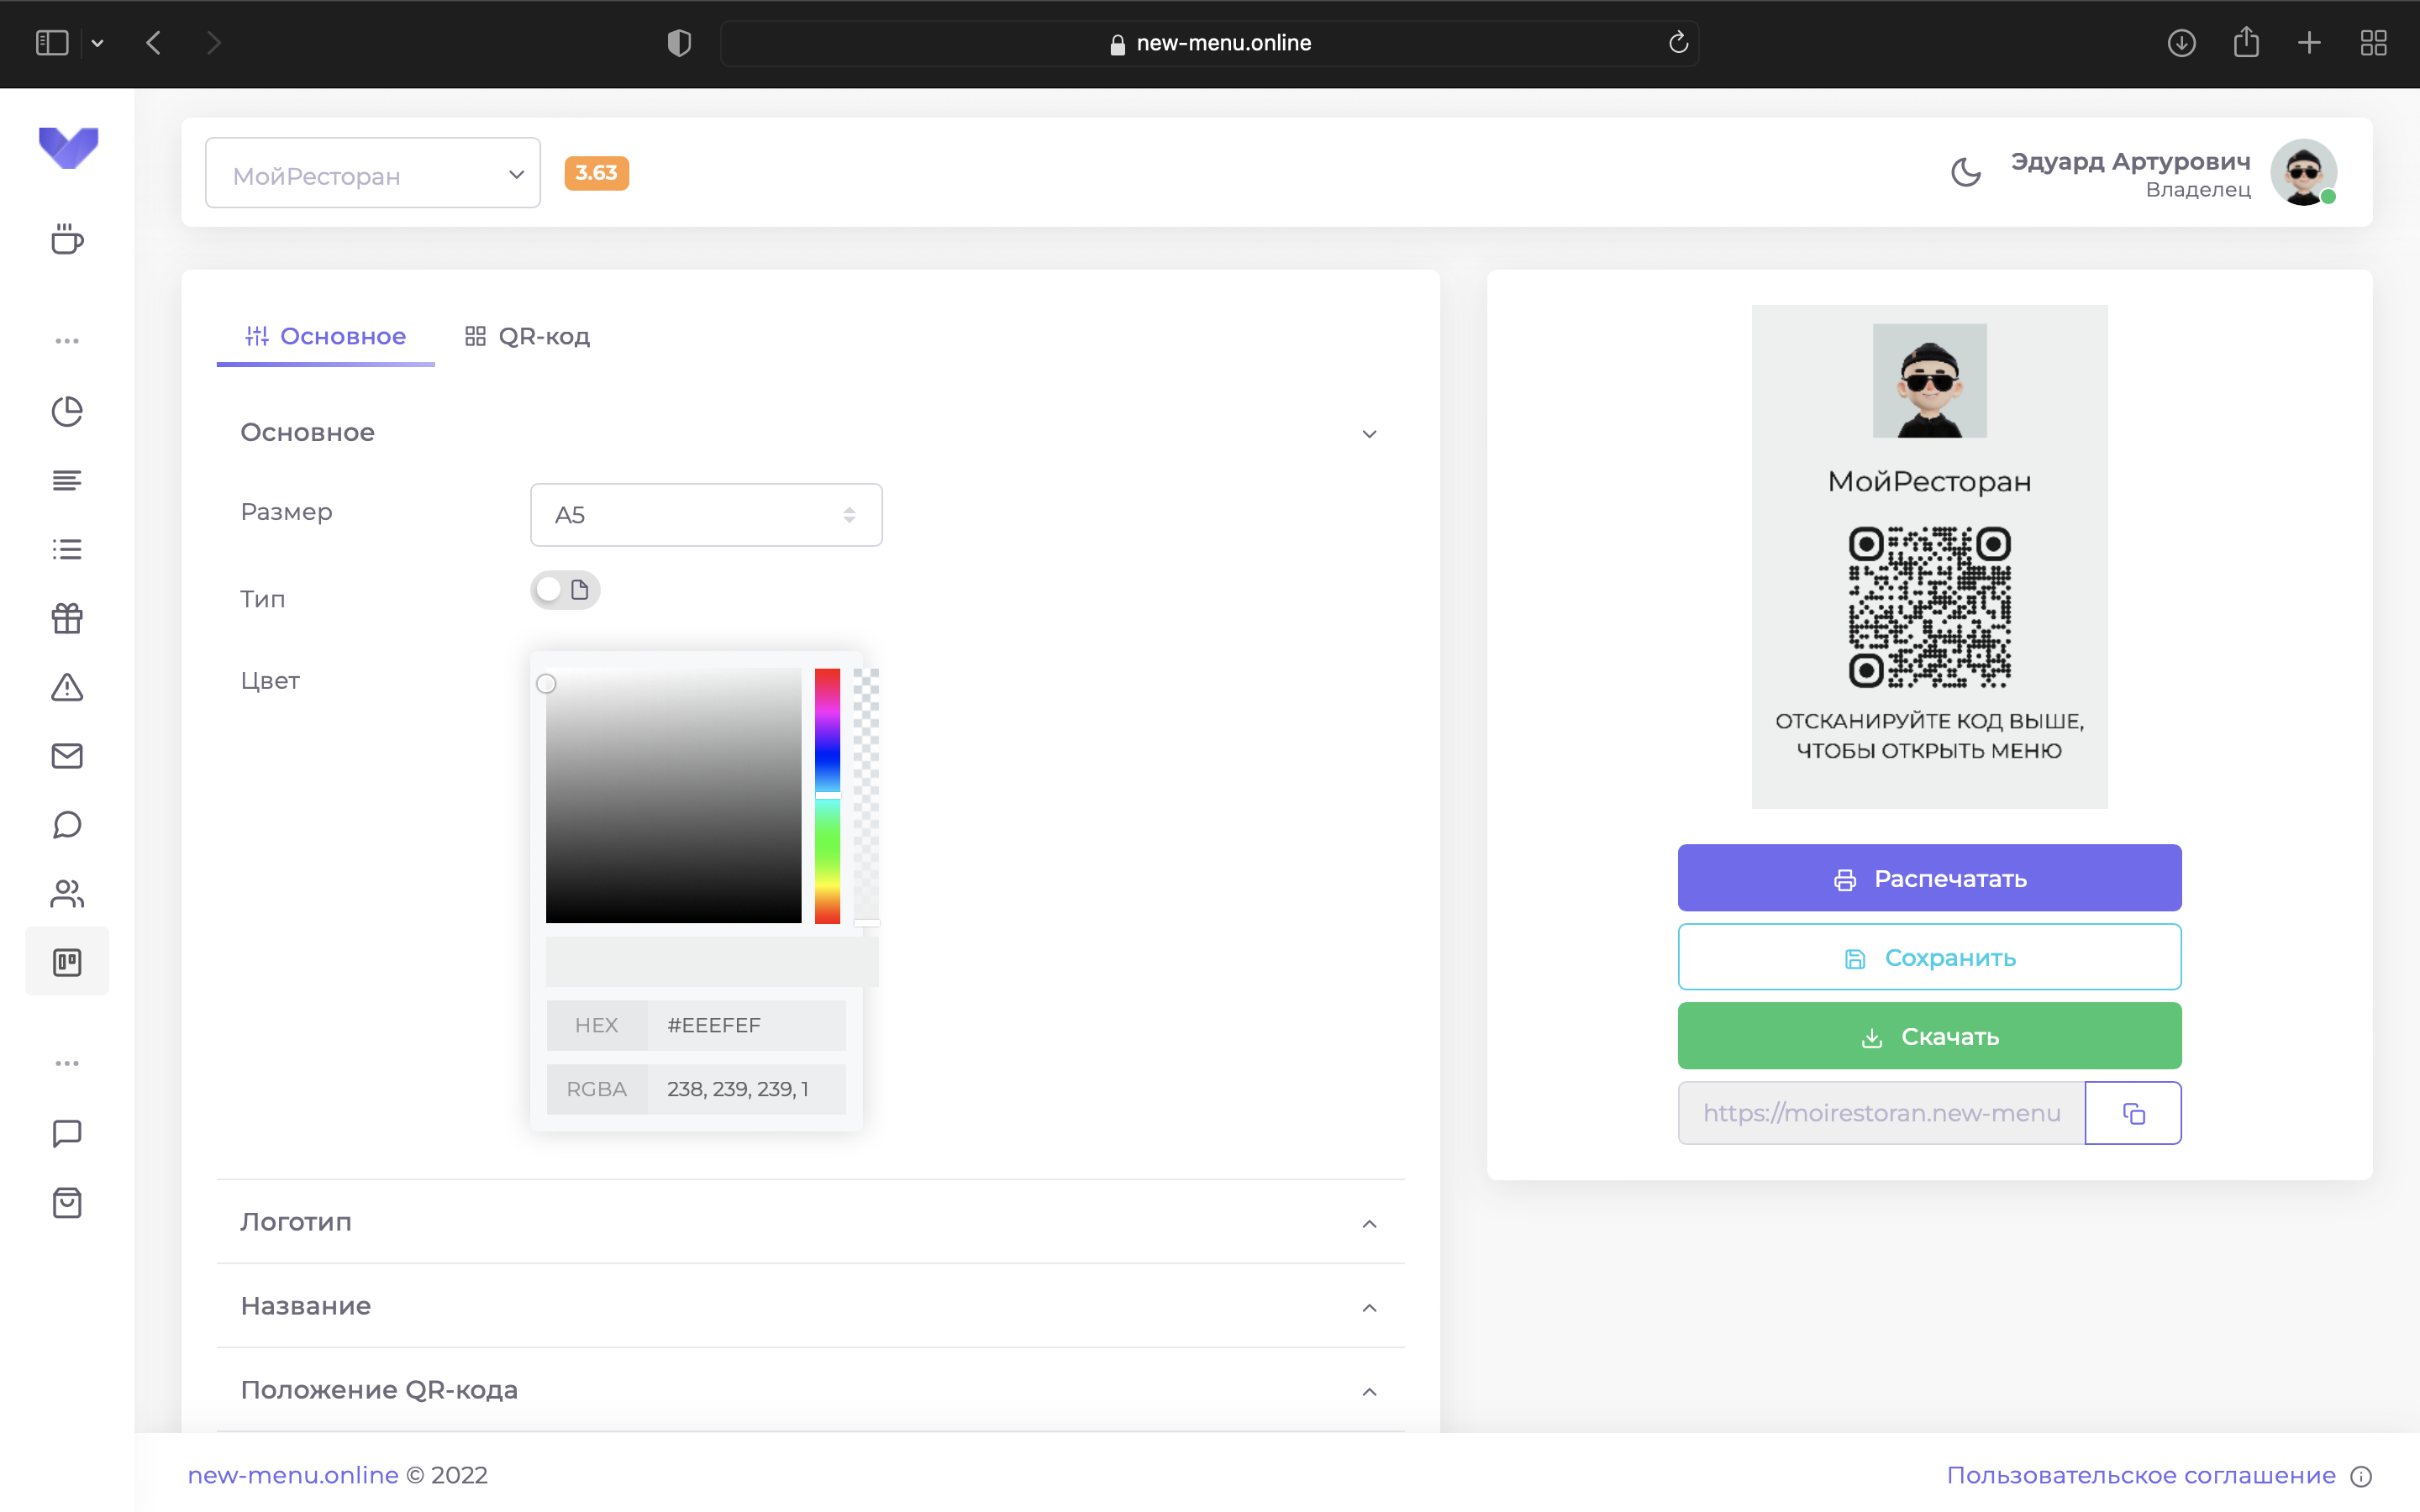Open the warning triangle sidebar icon

[x=67, y=687]
